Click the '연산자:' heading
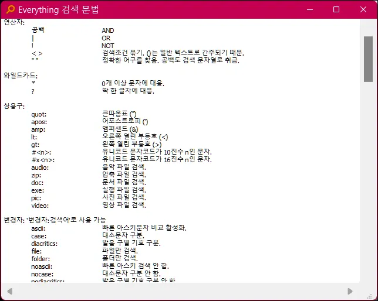 point(14,22)
